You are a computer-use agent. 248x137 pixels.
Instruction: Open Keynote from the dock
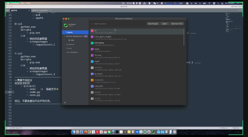tap(113, 132)
